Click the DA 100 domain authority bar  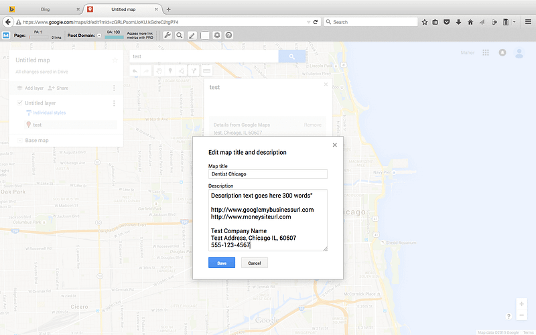(114, 37)
